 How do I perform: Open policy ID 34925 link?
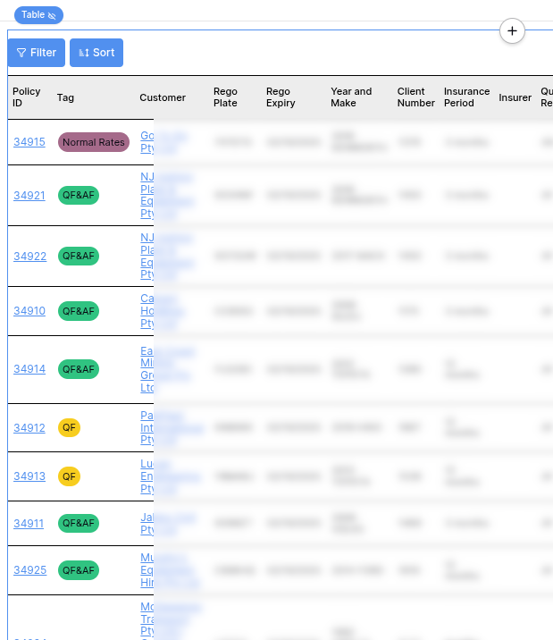point(29,570)
